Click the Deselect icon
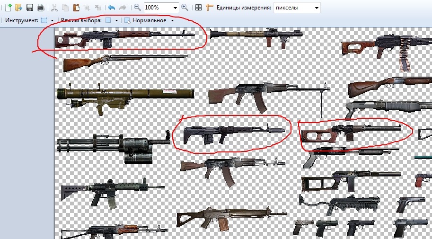The width and height of the screenshot is (432, 239). coord(97,8)
